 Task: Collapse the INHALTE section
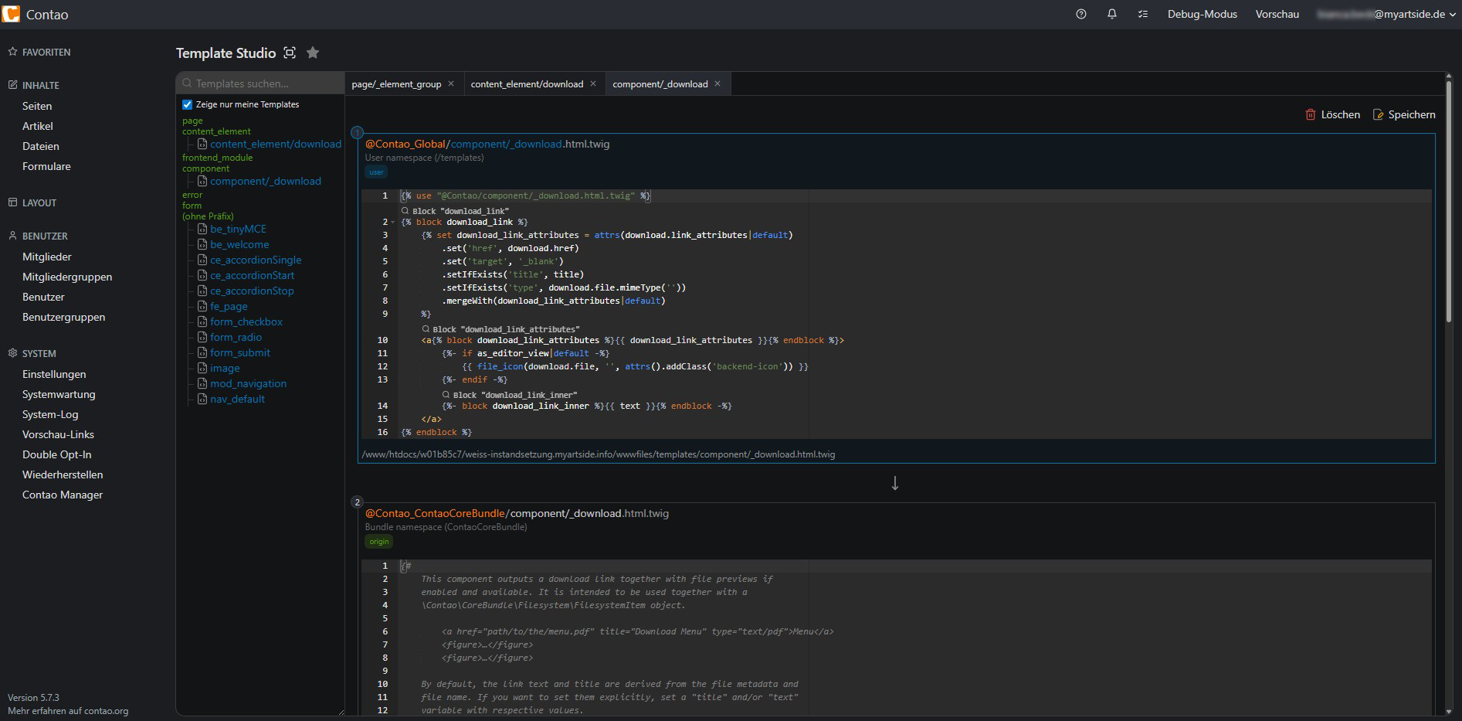point(34,85)
